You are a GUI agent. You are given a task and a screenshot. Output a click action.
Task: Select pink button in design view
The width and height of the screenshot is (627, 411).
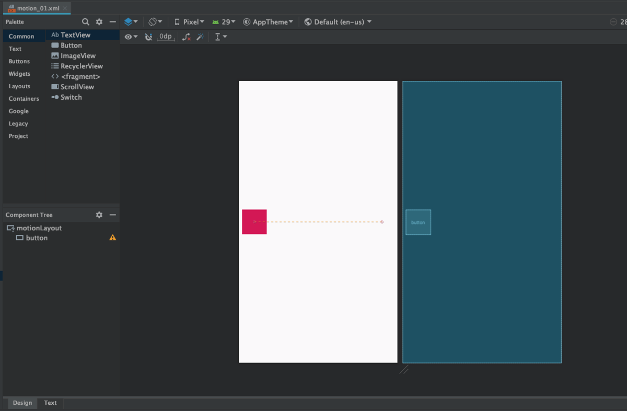[x=254, y=222]
